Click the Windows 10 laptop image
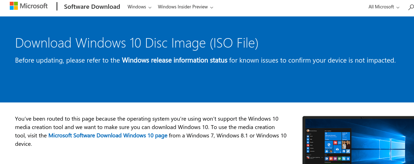The height and width of the screenshot is (164, 414). pyautogui.click(x=358, y=140)
